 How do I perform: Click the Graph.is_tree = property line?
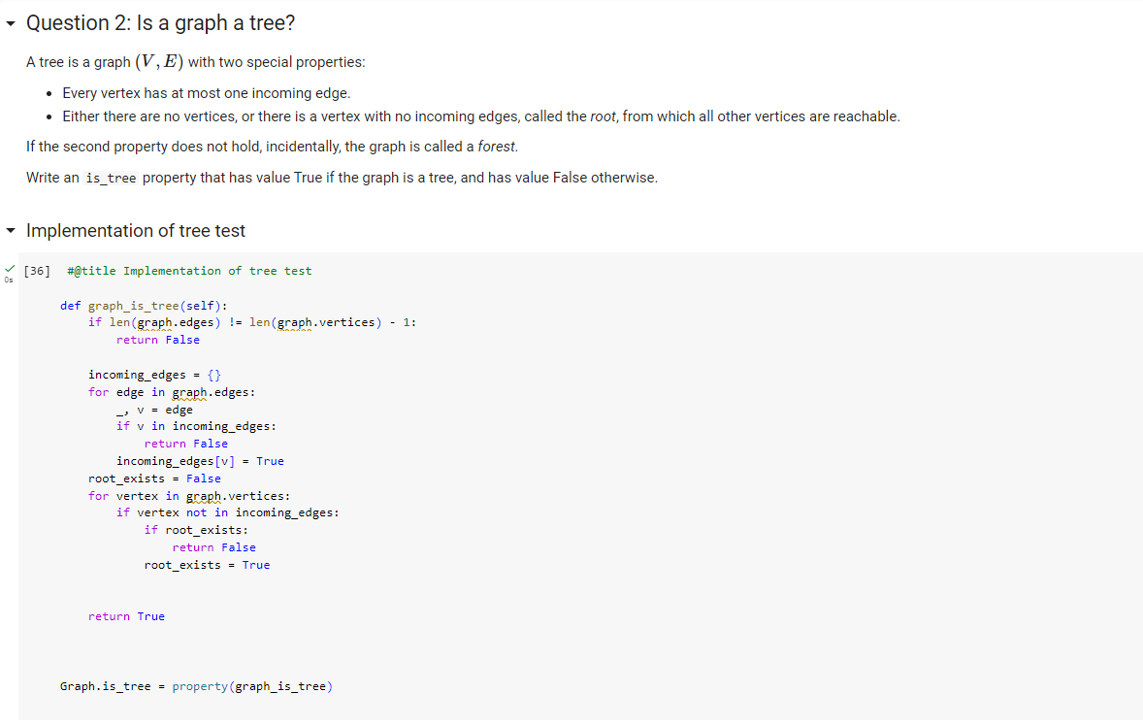click(x=197, y=685)
